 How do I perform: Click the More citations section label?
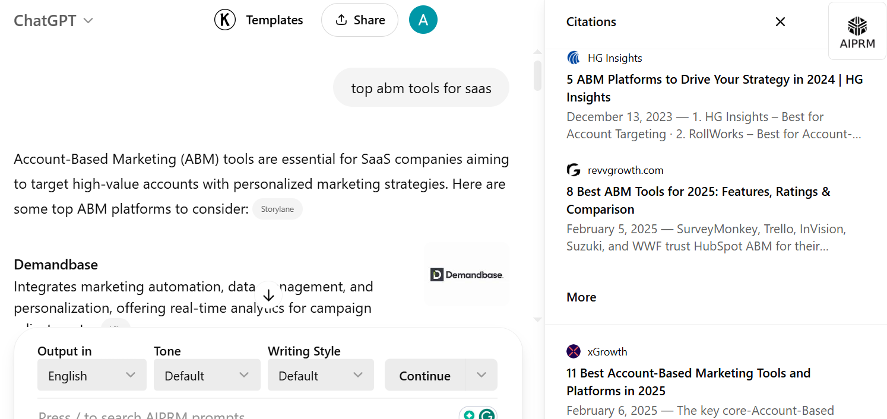point(581,297)
